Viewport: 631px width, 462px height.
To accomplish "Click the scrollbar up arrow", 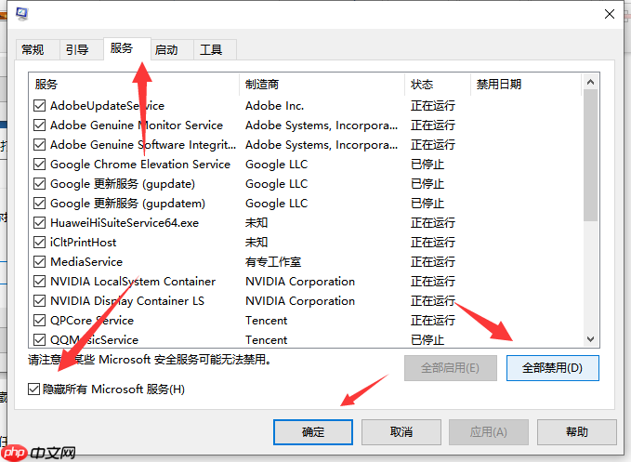I will (x=590, y=82).
